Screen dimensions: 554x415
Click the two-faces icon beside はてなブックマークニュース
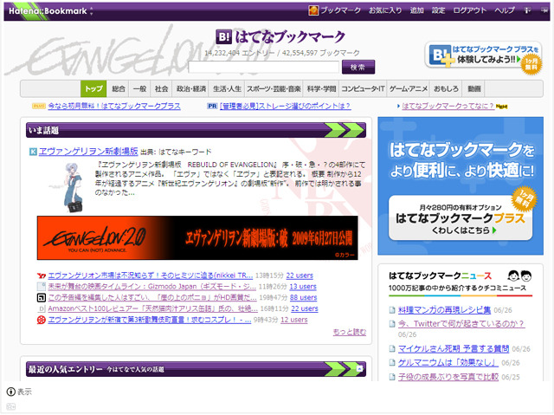[x=519, y=276]
